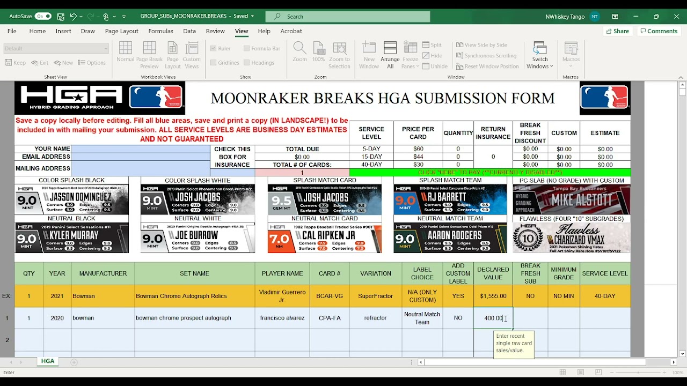Image resolution: width=687 pixels, height=386 pixels.
Task: Switch to Home ribbon tab
Action: pos(38,31)
